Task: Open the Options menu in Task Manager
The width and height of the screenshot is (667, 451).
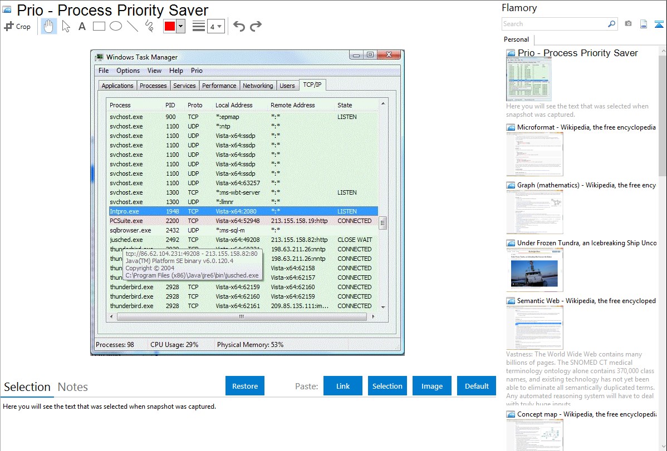Action: click(128, 71)
